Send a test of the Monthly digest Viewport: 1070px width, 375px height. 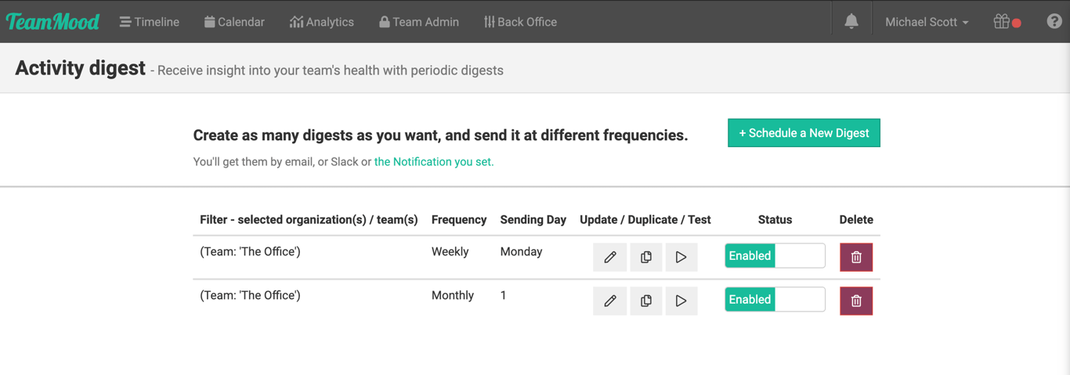click(x=681, y=301)
